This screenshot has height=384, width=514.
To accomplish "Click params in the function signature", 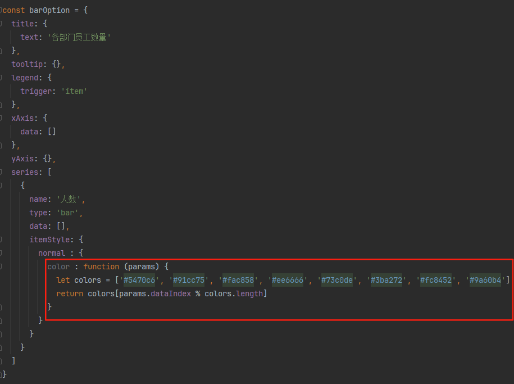I will 142,266.
